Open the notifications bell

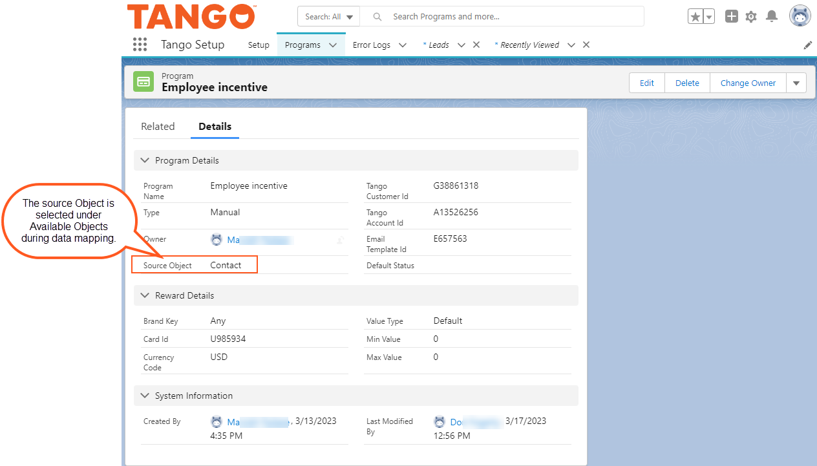click(771, 16)
